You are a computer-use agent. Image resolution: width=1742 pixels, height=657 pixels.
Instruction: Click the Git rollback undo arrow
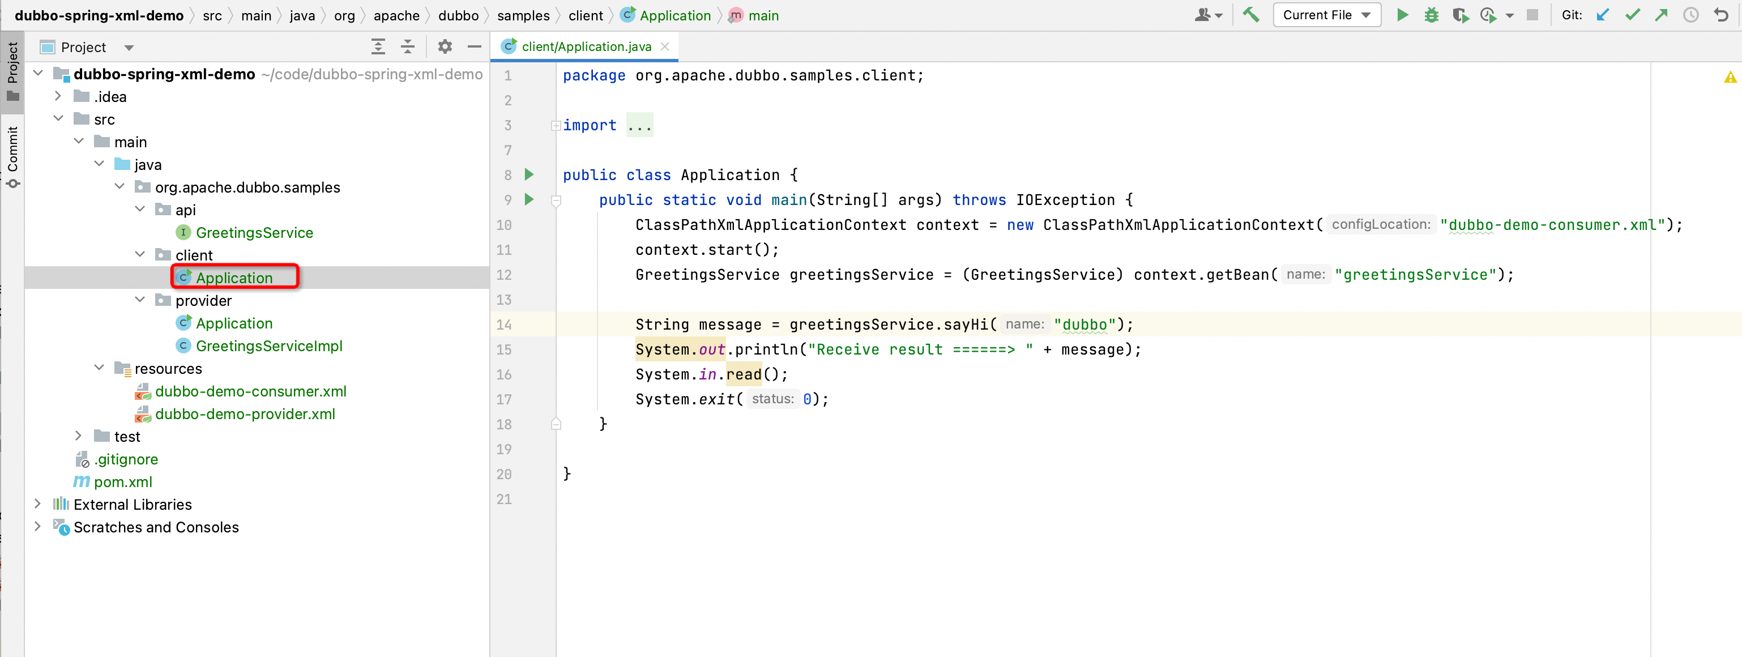(1721, 15)
